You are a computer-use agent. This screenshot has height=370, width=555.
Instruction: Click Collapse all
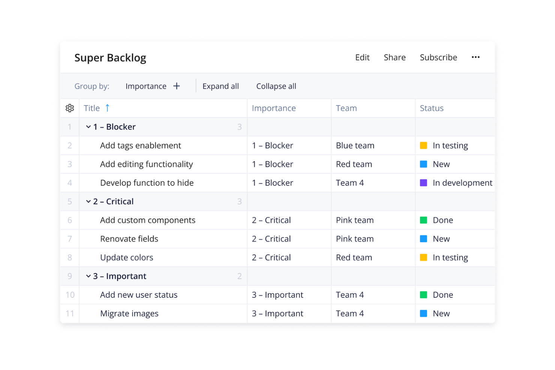pos(276,86)
